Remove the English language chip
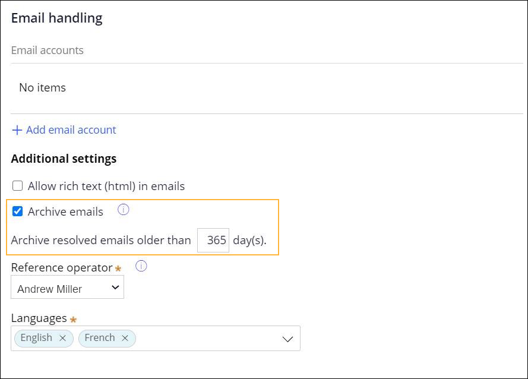The image size is (528, 379). tap(63, 338)
